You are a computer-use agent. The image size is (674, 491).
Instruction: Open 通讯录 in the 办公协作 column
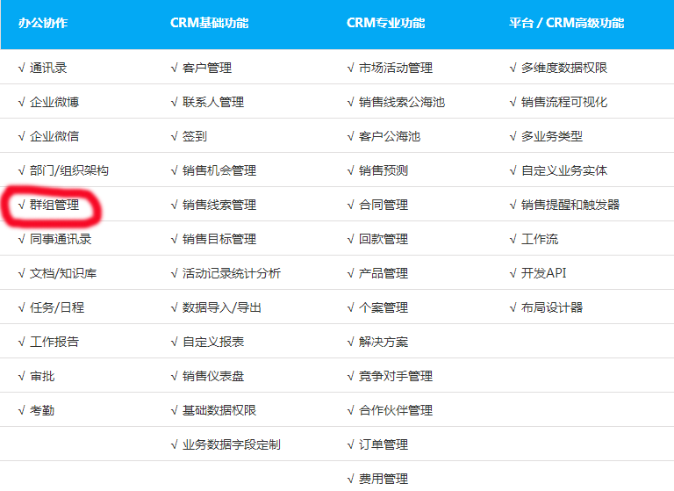pos(48,68)
